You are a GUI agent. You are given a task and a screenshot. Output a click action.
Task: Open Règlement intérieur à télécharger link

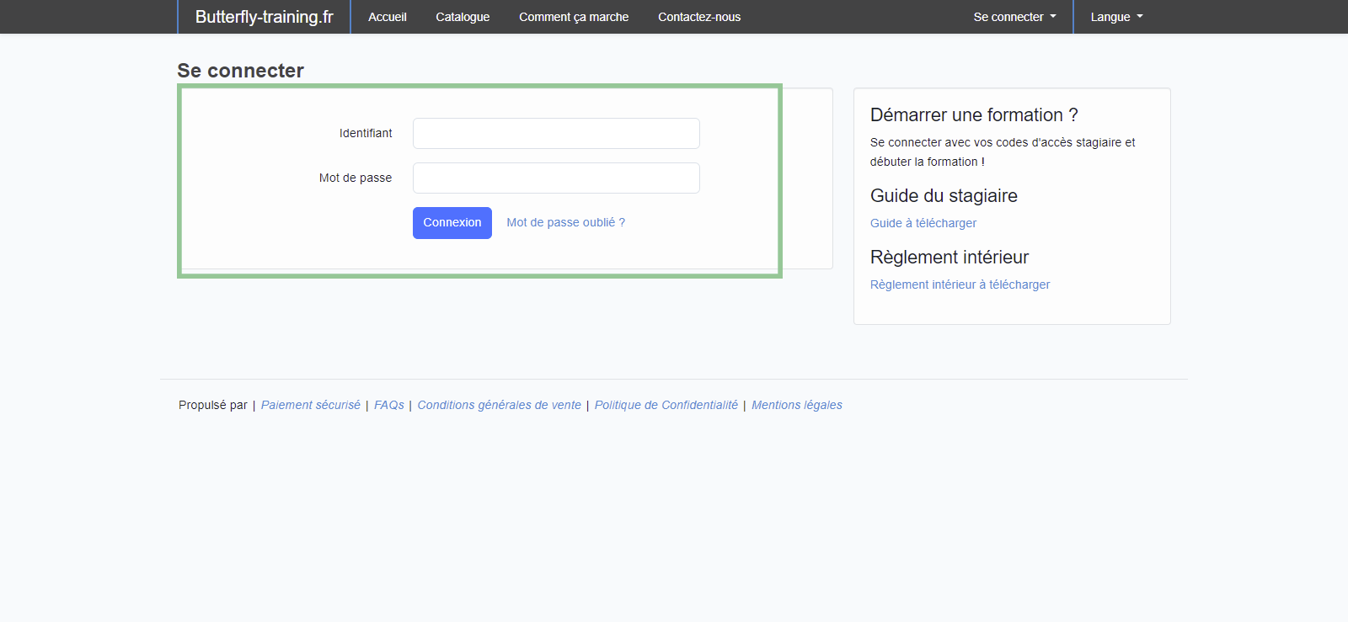tap(960, 284)
